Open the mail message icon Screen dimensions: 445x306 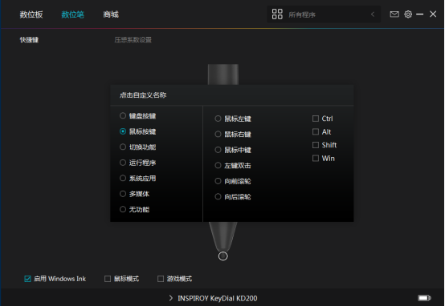coord(394,14)
